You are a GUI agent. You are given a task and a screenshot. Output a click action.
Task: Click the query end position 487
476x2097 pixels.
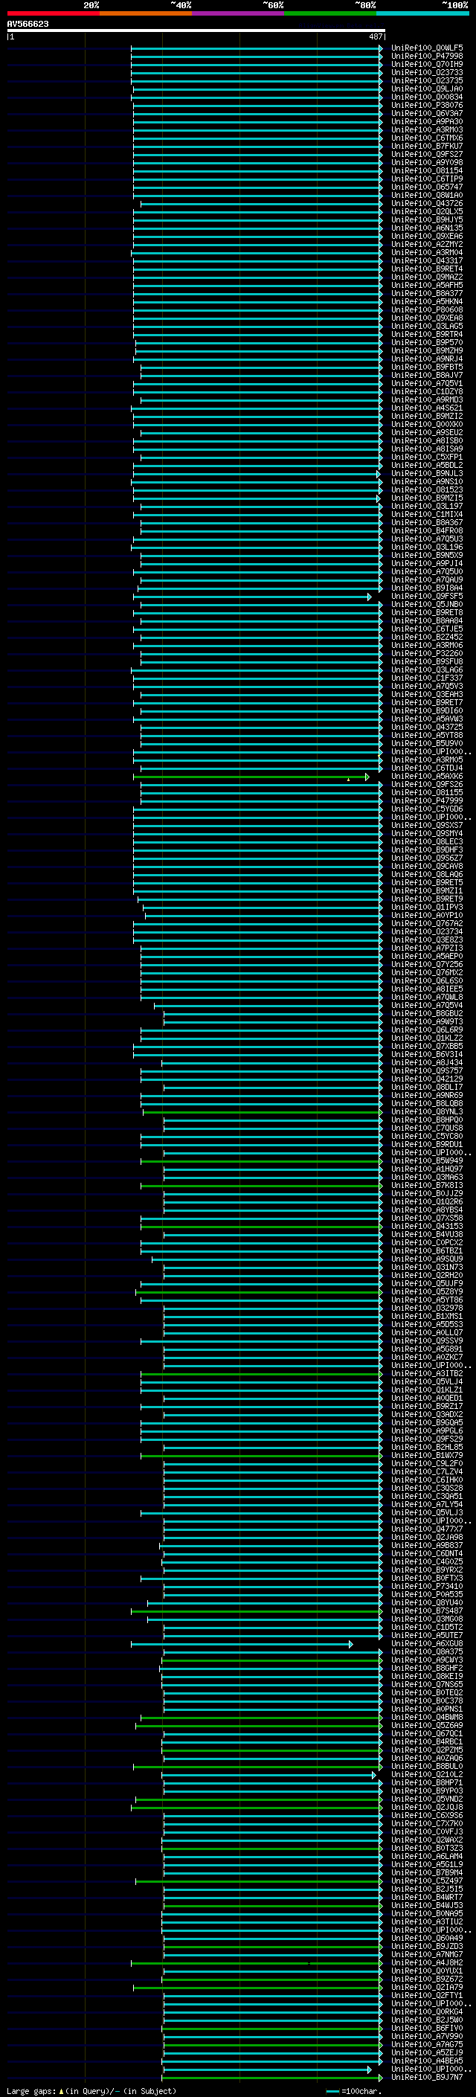click(x=375, y=36)
